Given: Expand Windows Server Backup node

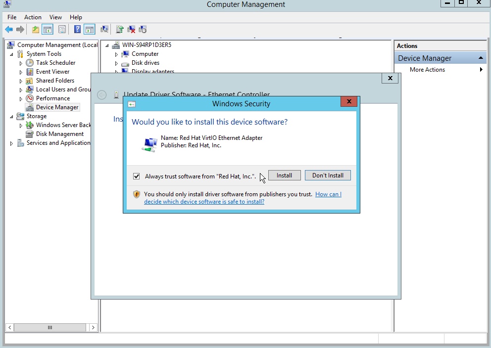Looking at the screenshot, I should (x=21, y=126).
